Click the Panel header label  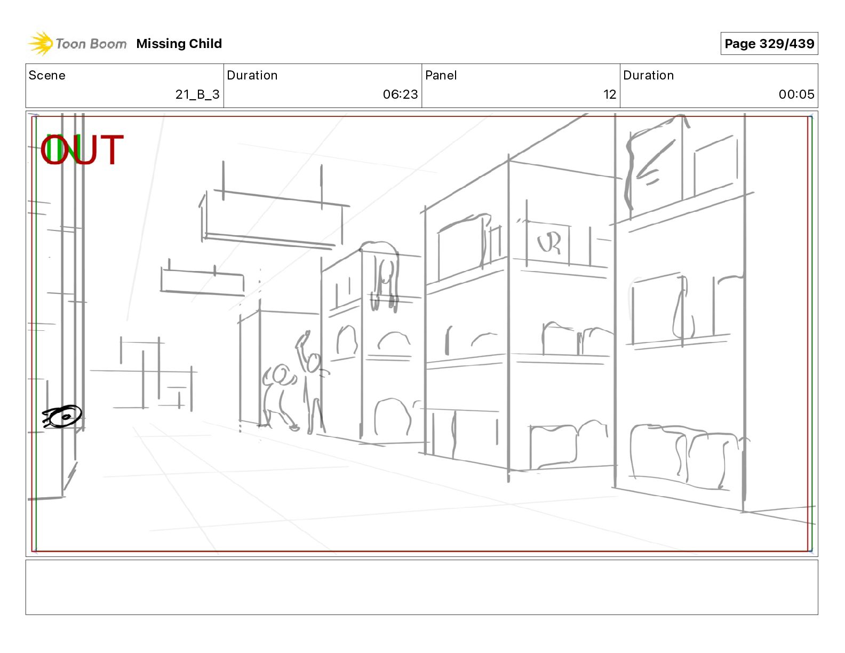click(x=441, y=75)
